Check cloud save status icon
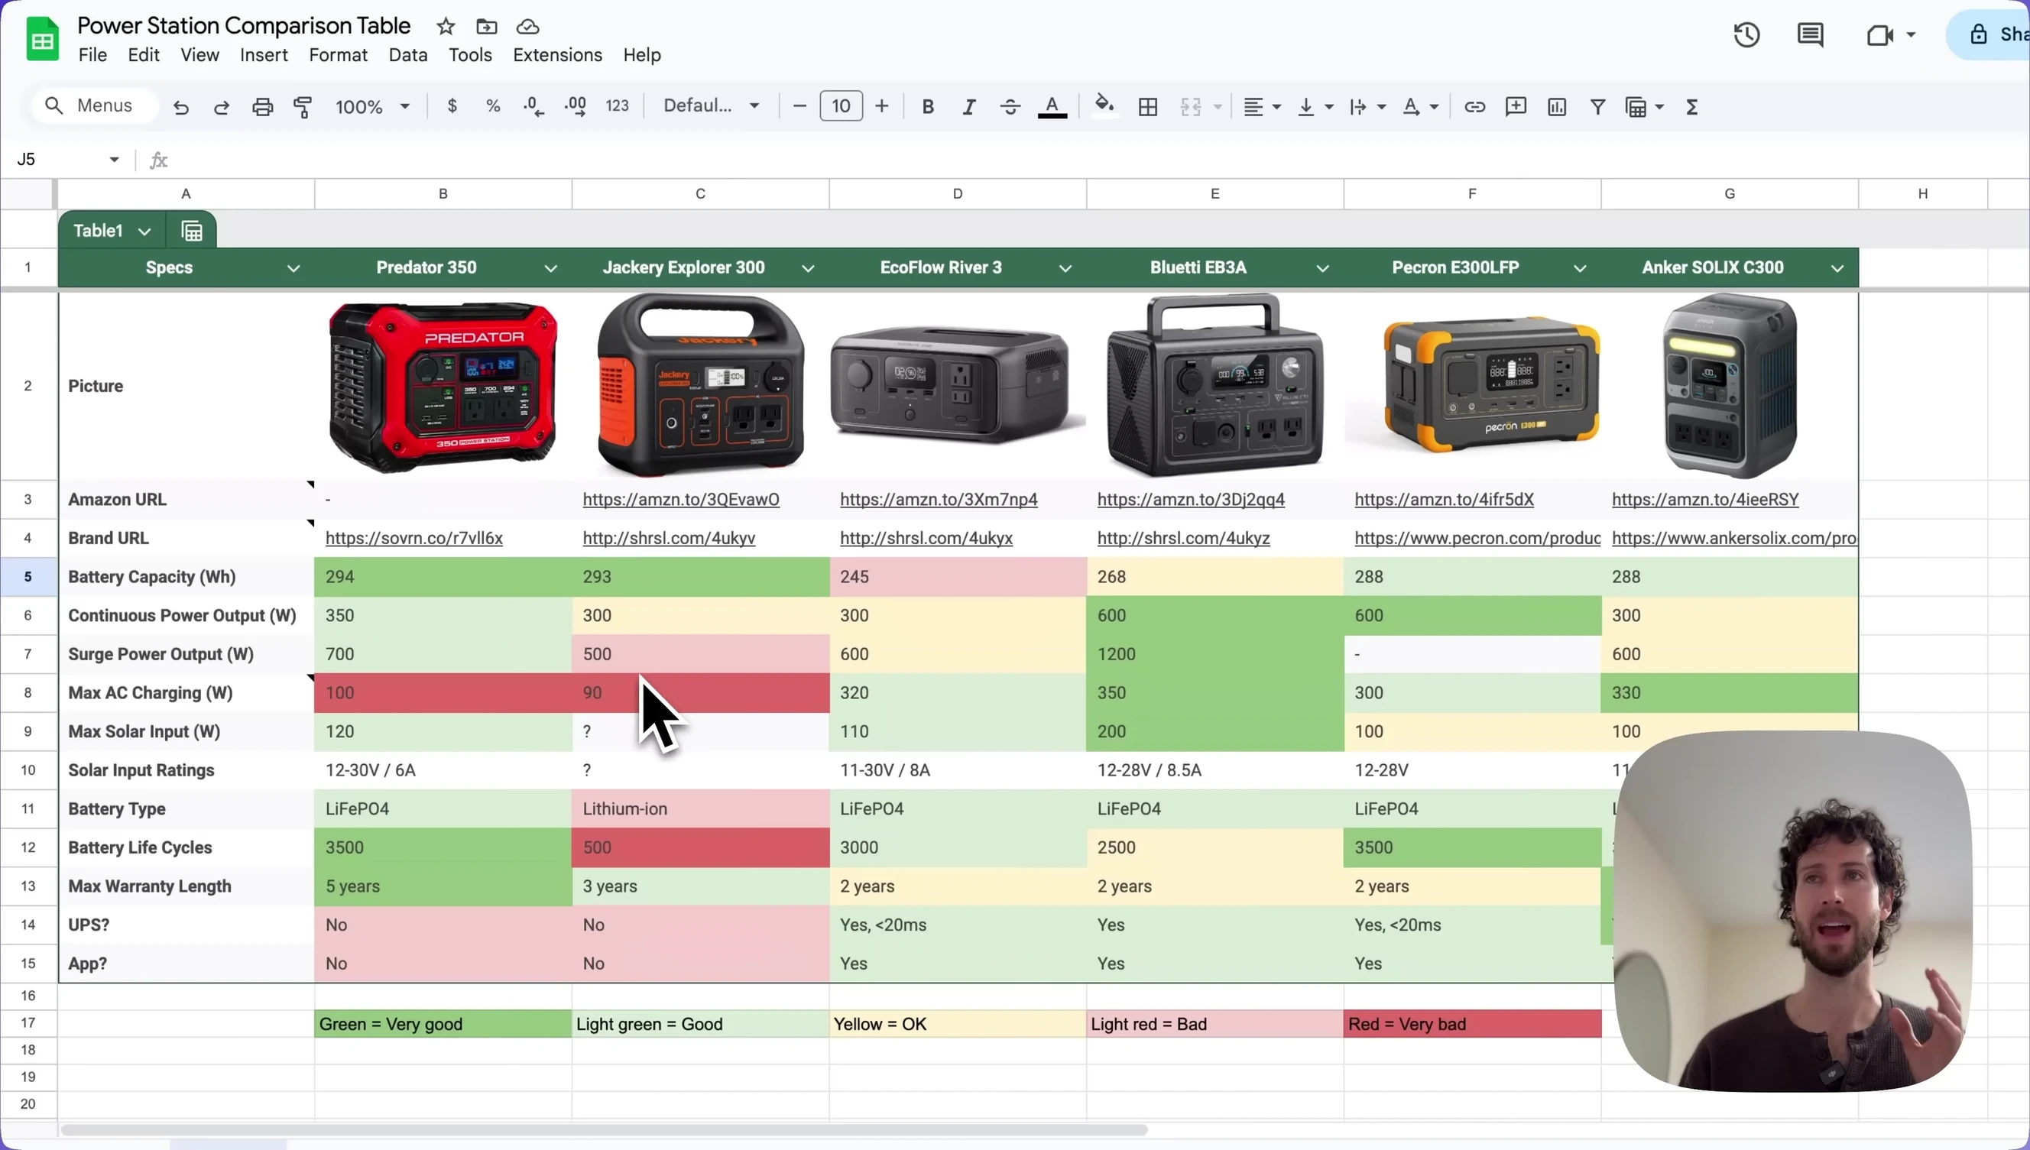This screenshot has width=2030, height=1150. point(527,26)
